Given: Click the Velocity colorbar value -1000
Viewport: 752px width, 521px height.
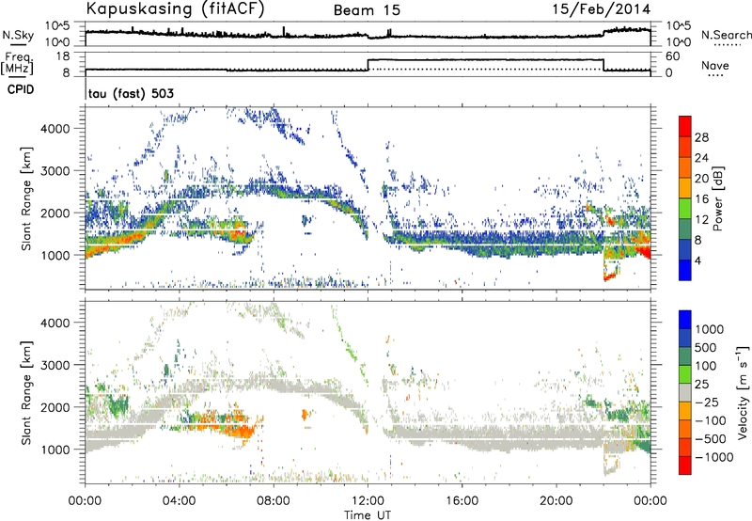Looking at the screenshot, I should [714, 457].
